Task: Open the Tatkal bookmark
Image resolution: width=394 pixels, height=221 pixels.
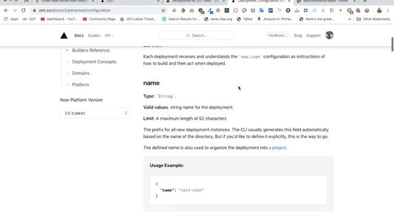Action: [x=245, y=19]
